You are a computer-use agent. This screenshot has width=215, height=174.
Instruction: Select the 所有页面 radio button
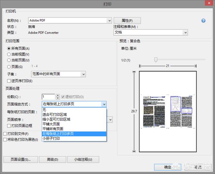coord(9,48)
